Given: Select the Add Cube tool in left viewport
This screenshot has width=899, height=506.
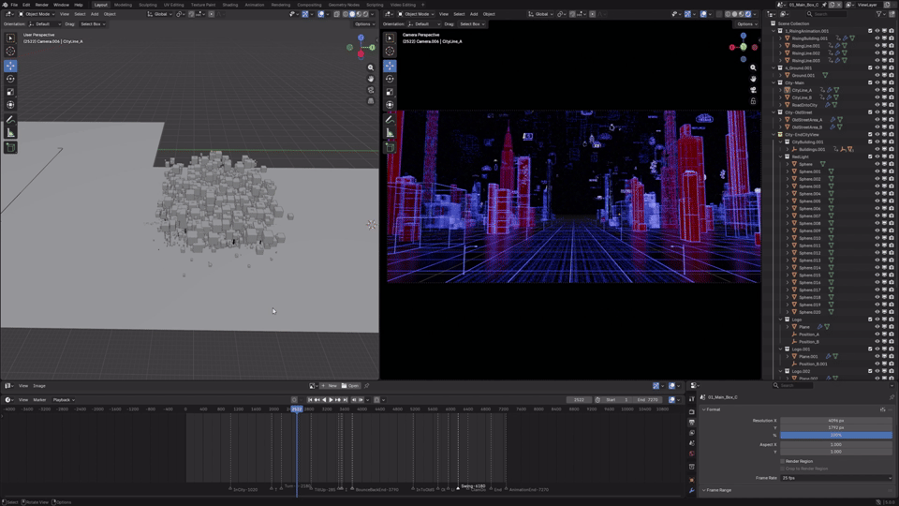Looking at the screenshot, I should tap(10, 147).
